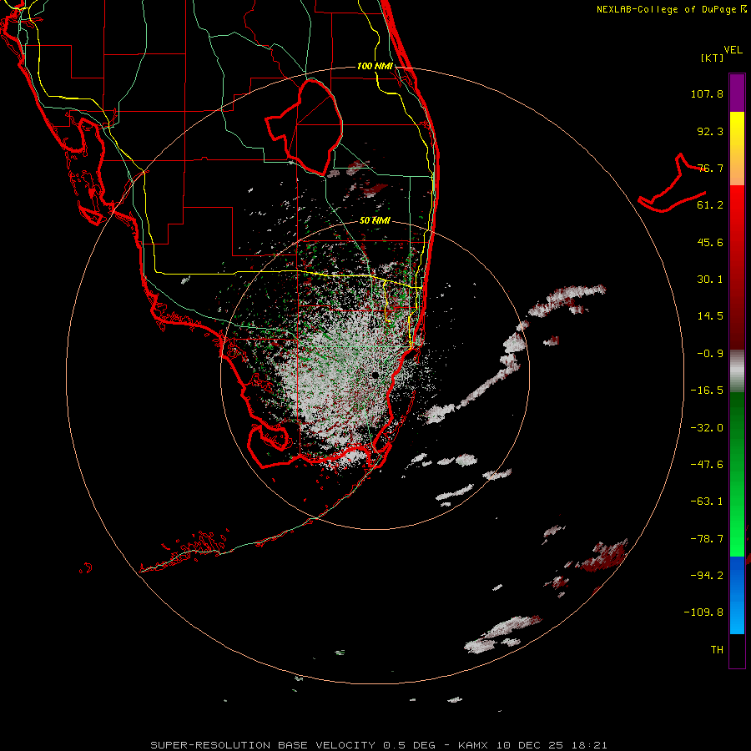Click the Bahamas island outline at right
751x751 pixels.
[672, 183]
